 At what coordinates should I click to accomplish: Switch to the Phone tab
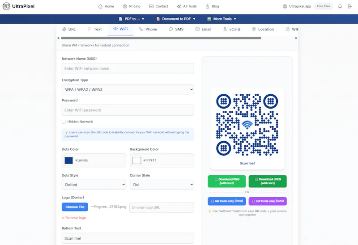pos(148,29)
